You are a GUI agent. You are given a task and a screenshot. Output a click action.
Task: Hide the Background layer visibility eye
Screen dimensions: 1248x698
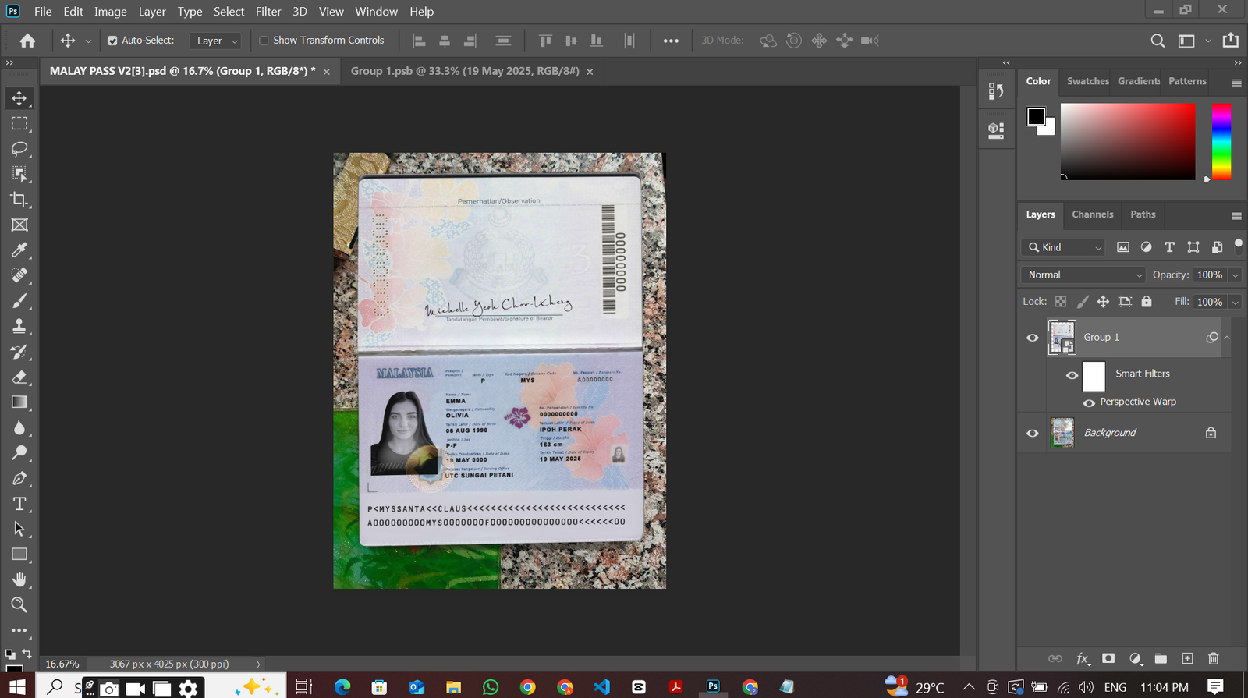point(1033,433)
